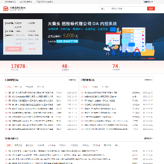This screenshot has height=164, width=164.
Task: Select the fourth tab of the left list
Action: [41, 87]
